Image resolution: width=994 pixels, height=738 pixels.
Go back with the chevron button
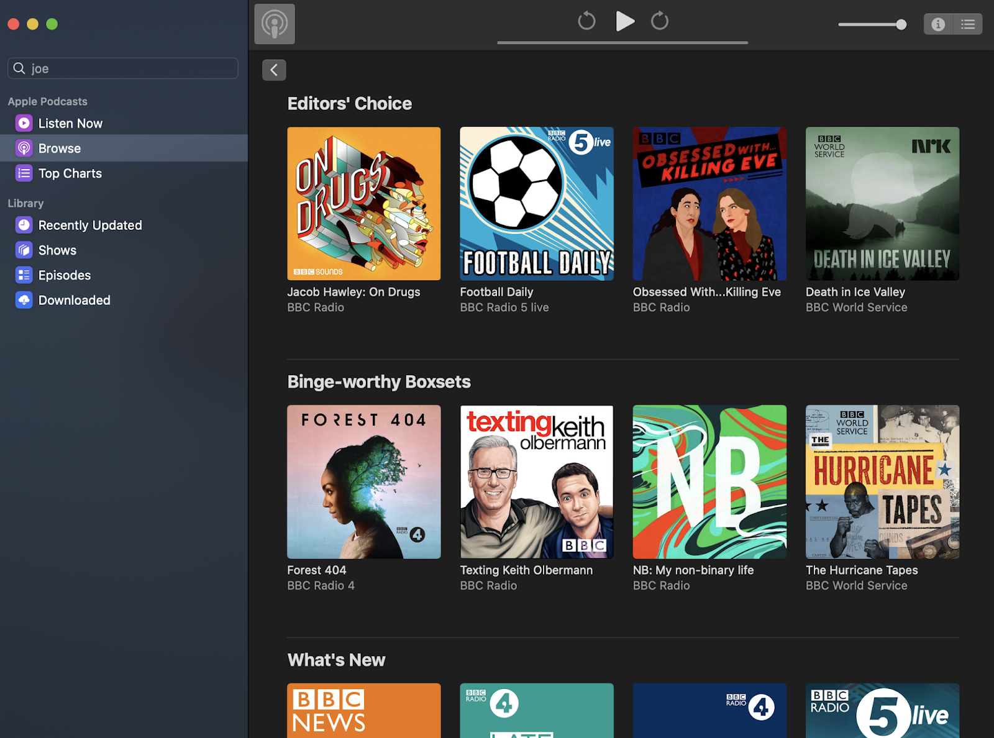(274, 70)
